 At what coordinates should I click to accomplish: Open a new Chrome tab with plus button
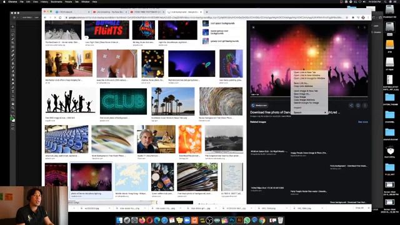point(207,12)
